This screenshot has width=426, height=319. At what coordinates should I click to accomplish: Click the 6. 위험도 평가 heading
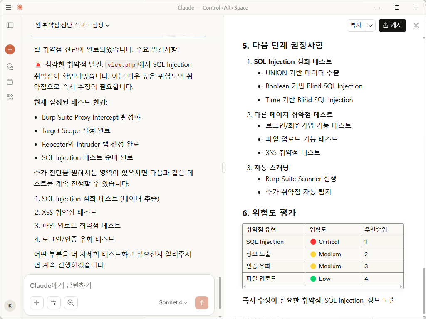pos(269,213)
